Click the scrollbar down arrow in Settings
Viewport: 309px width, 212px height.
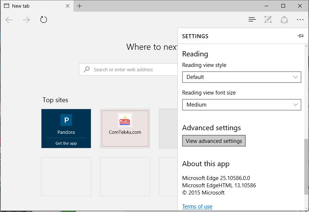306,208
